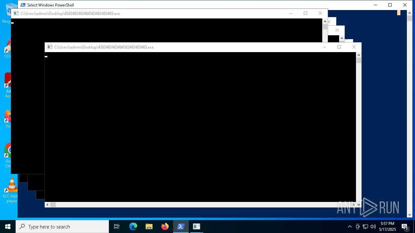Click front console vertical scrollbar thumb
The height and width of the screenshot is (233, 415).
[359, 60]
